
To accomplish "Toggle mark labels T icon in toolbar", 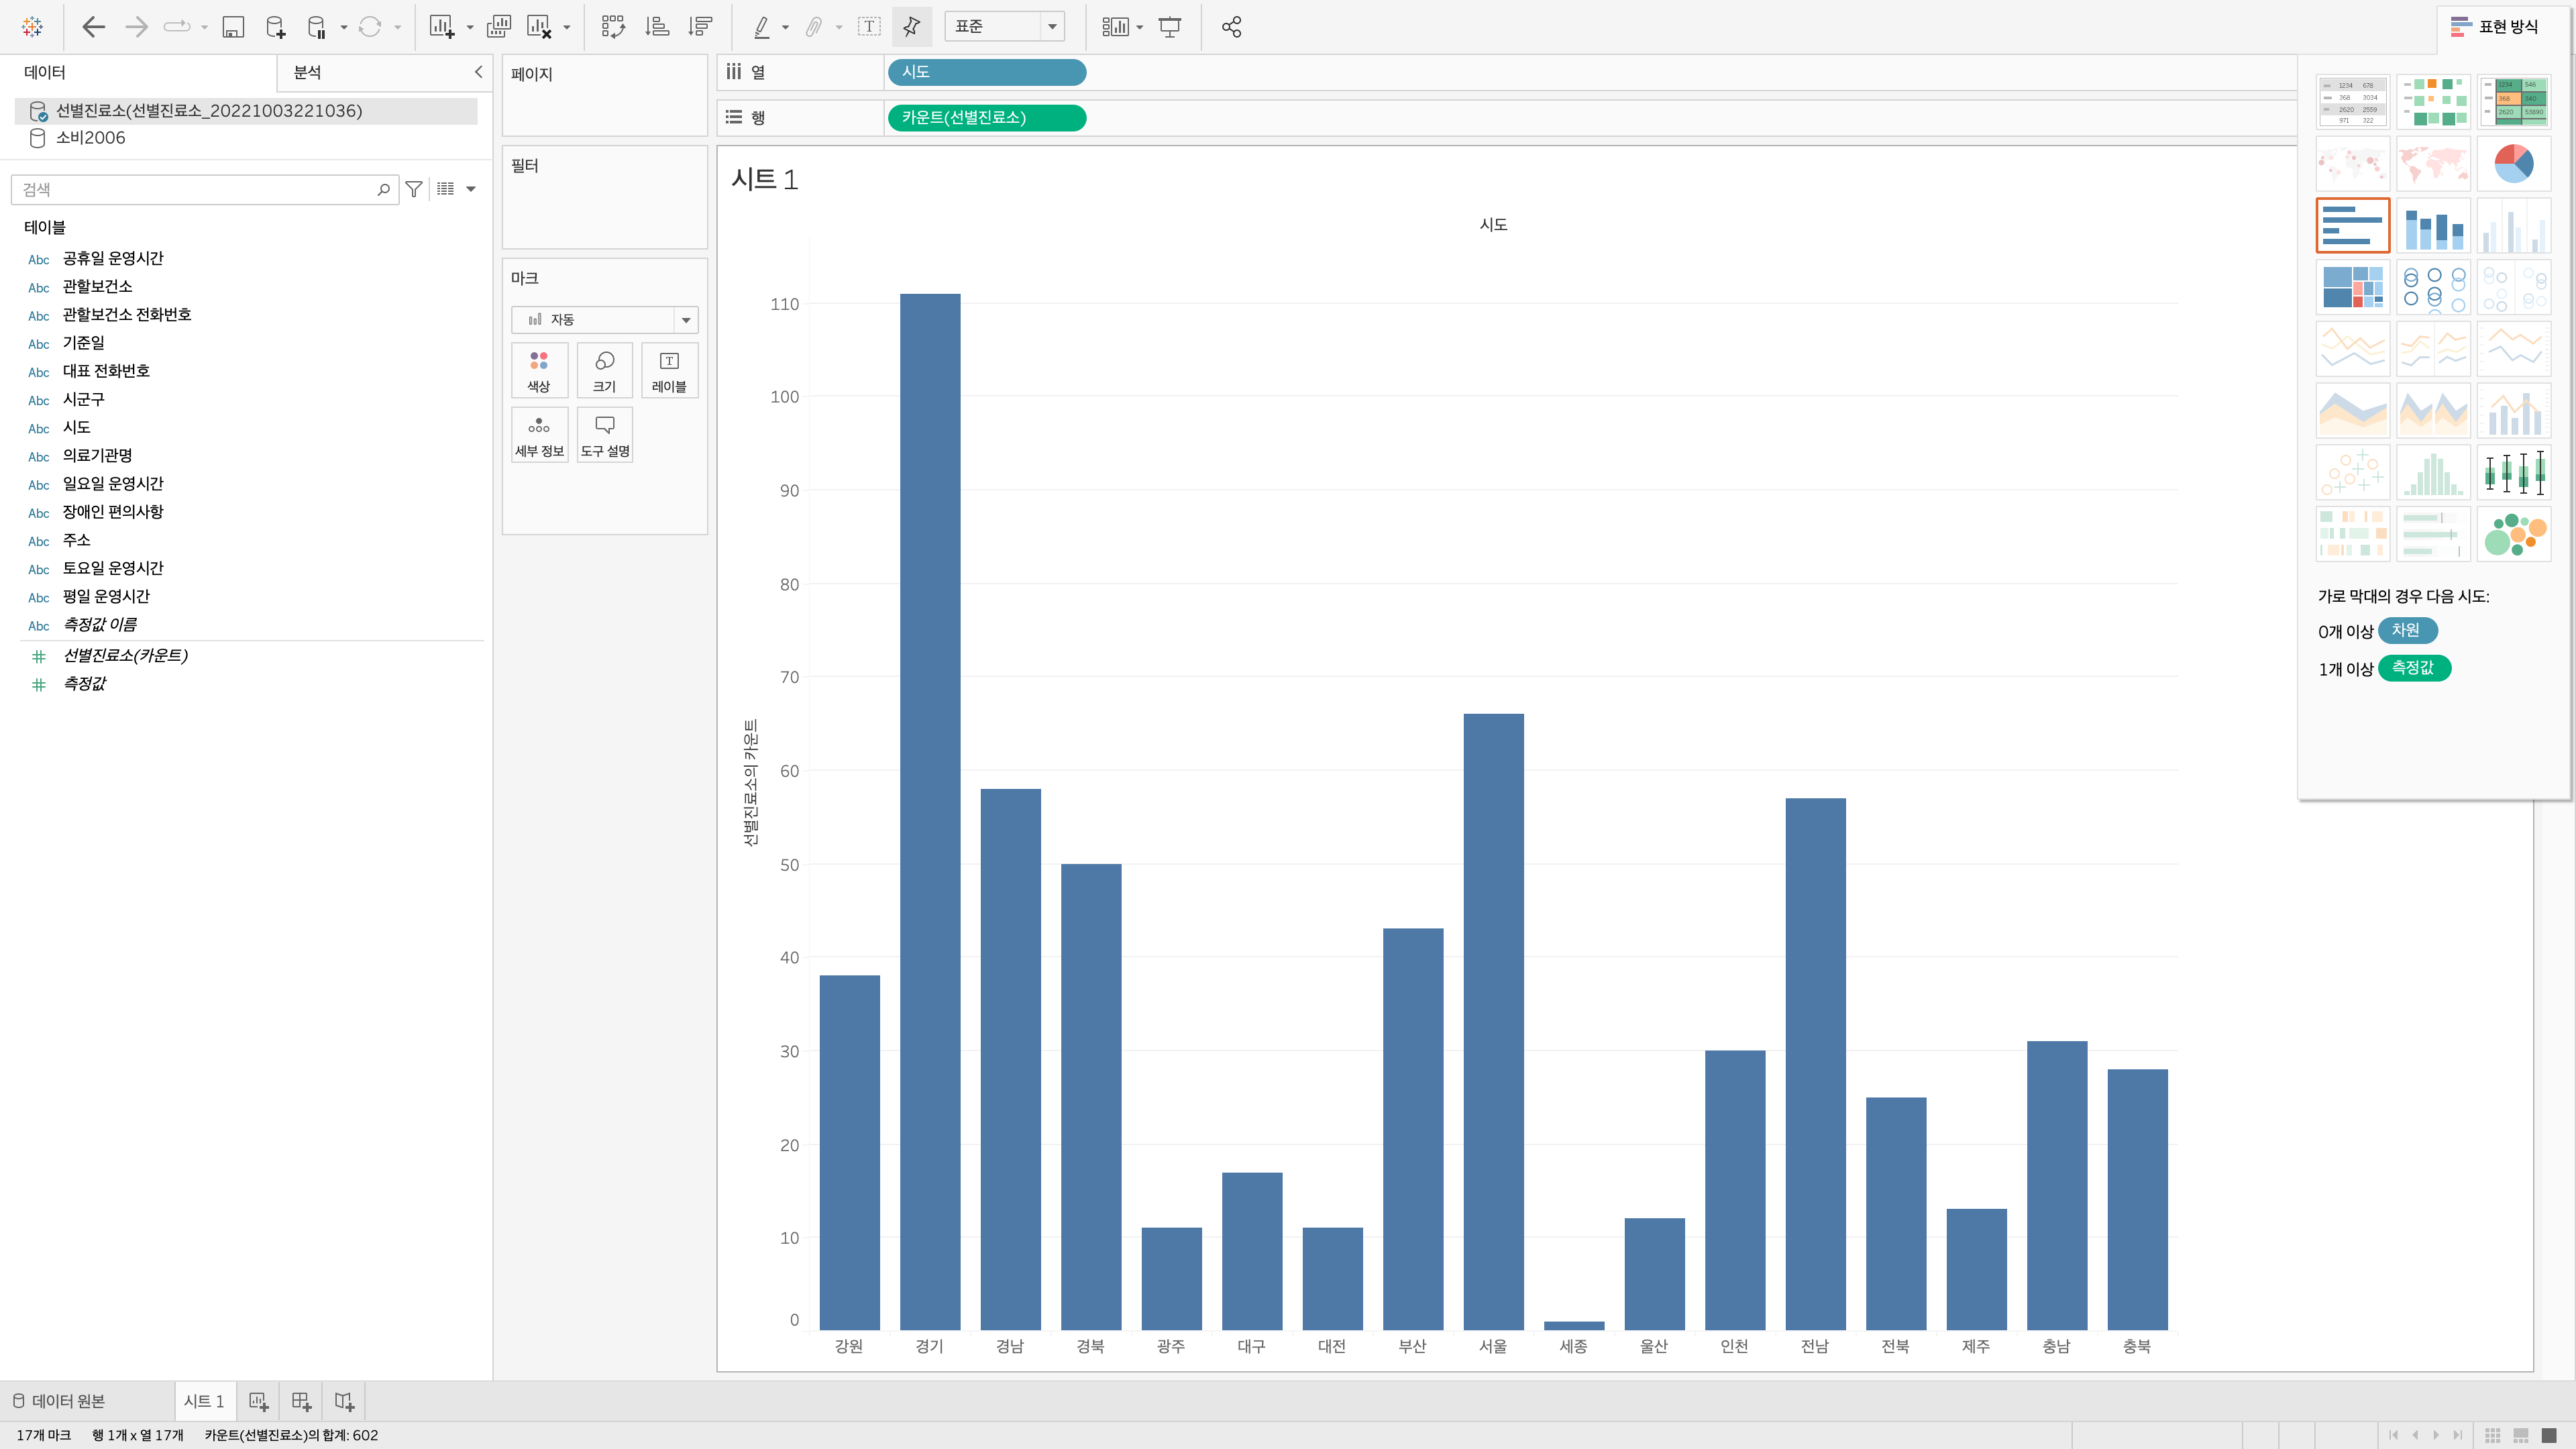I will (x=869, y=27).
